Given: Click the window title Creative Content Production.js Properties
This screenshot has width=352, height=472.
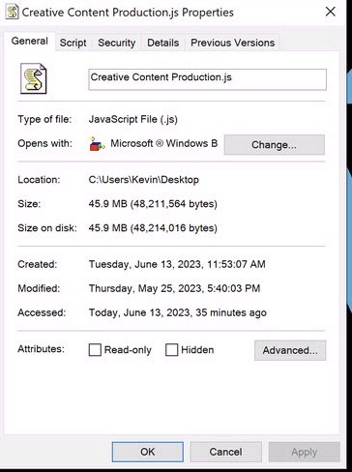Looking at the screenshot, I should [128, 13].
